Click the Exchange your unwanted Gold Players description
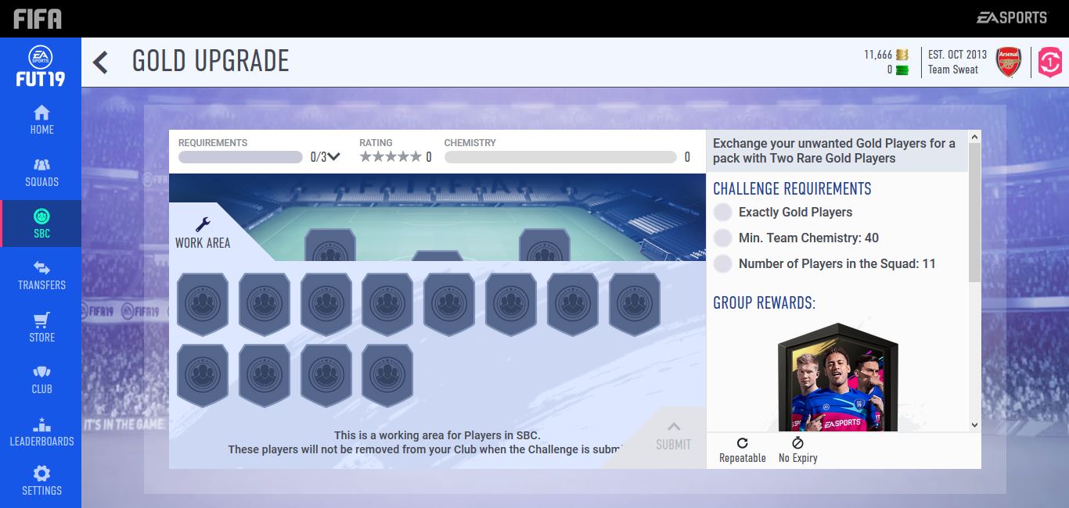This screenshot has width=1069, height=508. [834, 151]
